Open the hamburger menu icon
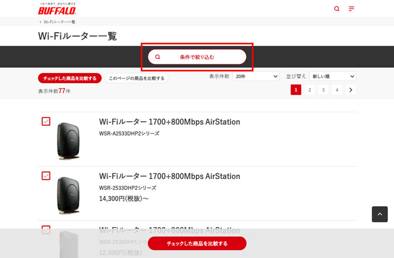 (351, 9)
